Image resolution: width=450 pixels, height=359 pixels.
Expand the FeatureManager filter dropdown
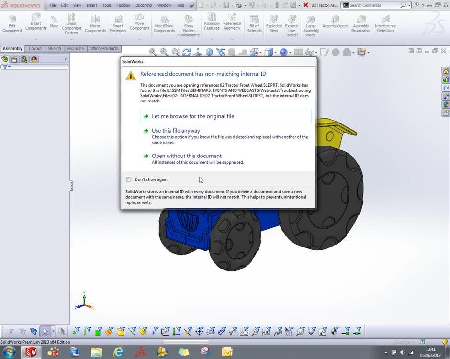pyautogui.click(x=6, y=67)
